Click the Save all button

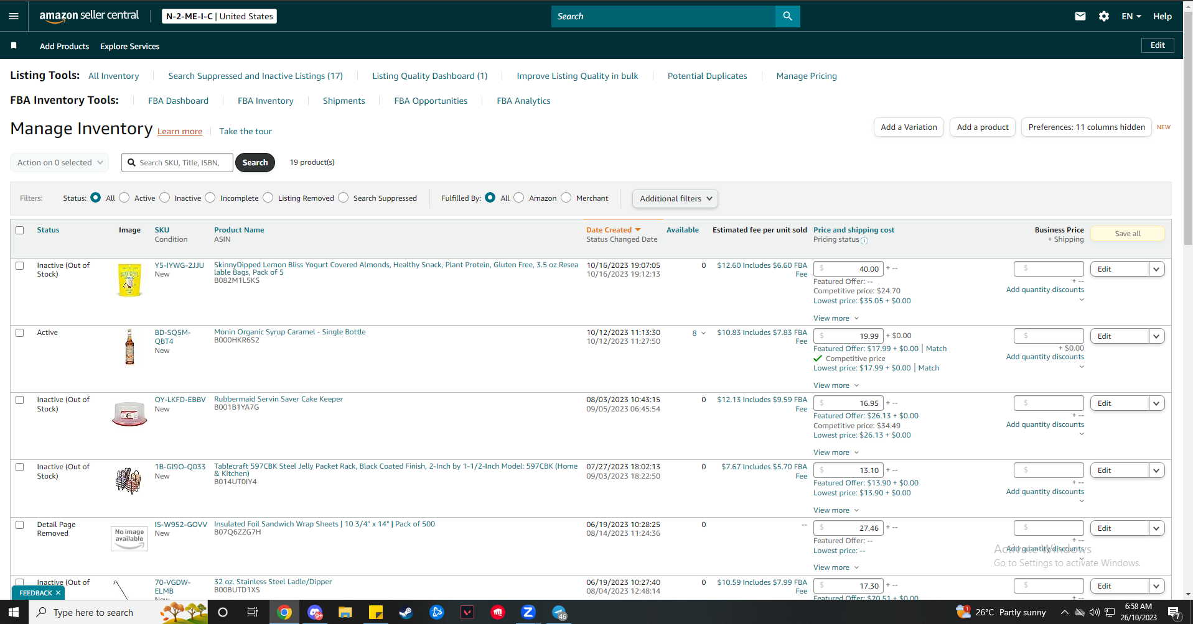(1128, 234)
